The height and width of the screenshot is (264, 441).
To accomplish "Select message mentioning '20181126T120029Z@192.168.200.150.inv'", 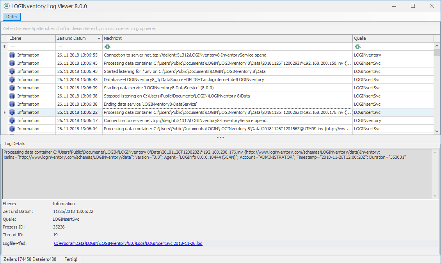I will (227, 63).
